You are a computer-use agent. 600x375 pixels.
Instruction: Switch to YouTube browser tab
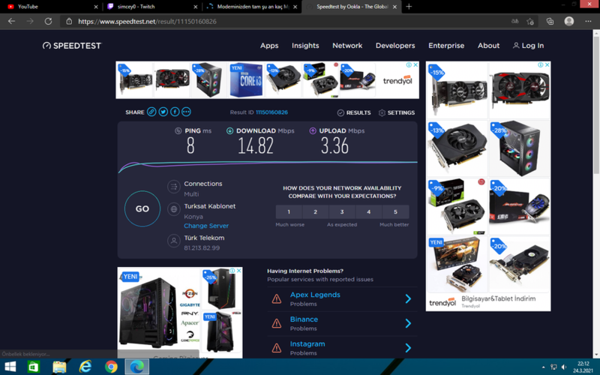(x=52, y=7)
